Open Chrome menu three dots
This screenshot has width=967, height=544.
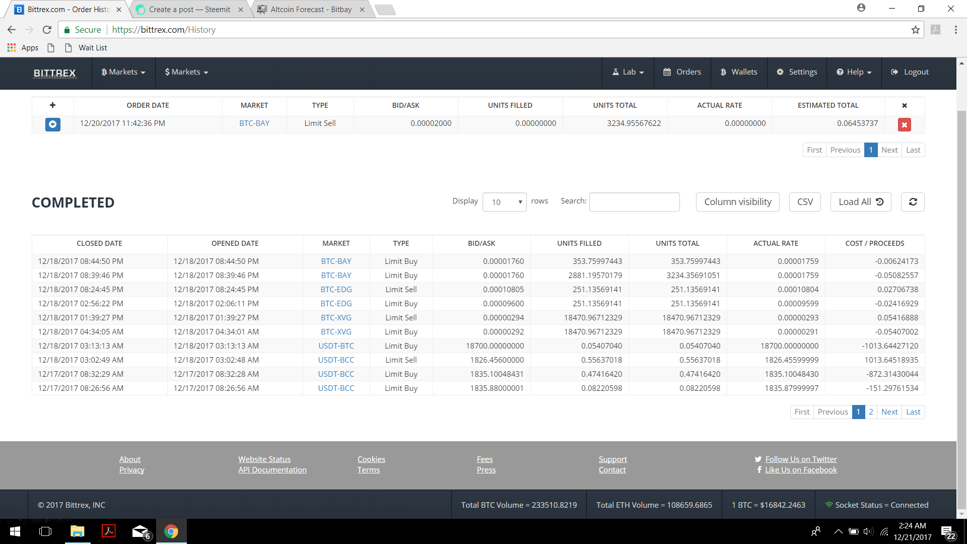click(x=955, y=30)
